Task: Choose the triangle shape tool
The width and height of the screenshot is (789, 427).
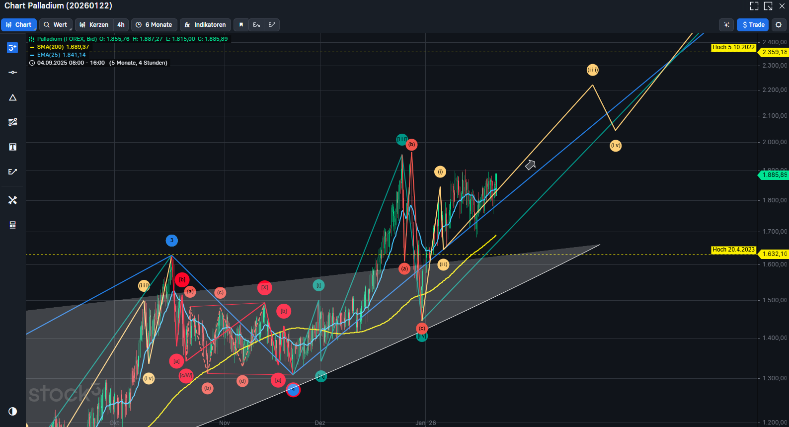Action: pyautogui.click(x=12, y=97)
